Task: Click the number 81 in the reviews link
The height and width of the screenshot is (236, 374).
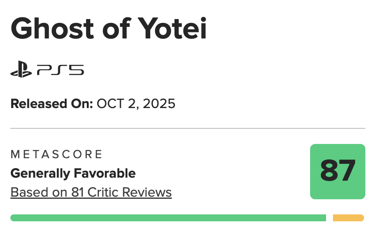Action: click(77, 192)
